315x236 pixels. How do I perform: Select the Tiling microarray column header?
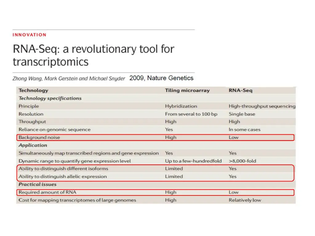point(187,90)
